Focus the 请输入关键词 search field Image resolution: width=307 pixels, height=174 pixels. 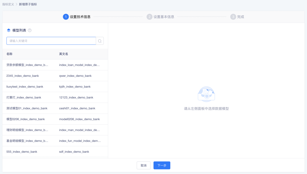pyautogui.click(x=51, y=41)
